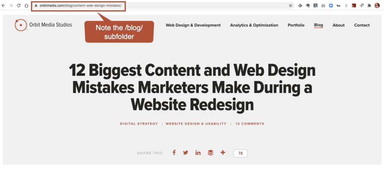The image size is (384, 169).
Task: Click the '12 Biggest Content' article headline
Action: pyautogui.click(x=192, y=88)
